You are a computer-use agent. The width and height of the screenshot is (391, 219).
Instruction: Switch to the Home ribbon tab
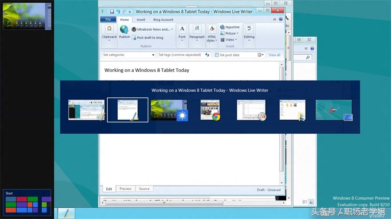tap(124, 19)
